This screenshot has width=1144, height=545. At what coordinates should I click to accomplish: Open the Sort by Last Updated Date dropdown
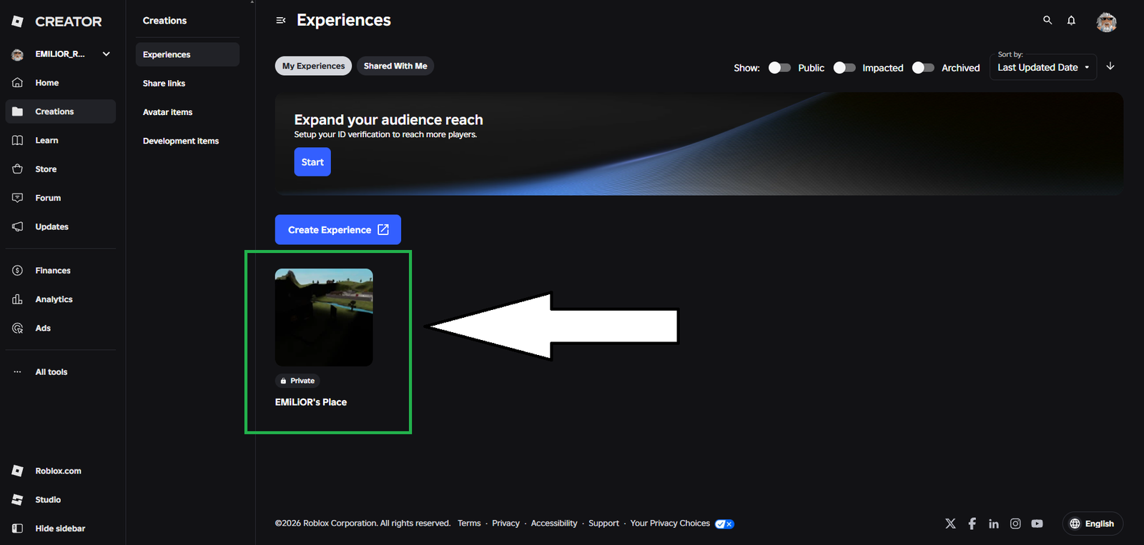(1043, 67)
